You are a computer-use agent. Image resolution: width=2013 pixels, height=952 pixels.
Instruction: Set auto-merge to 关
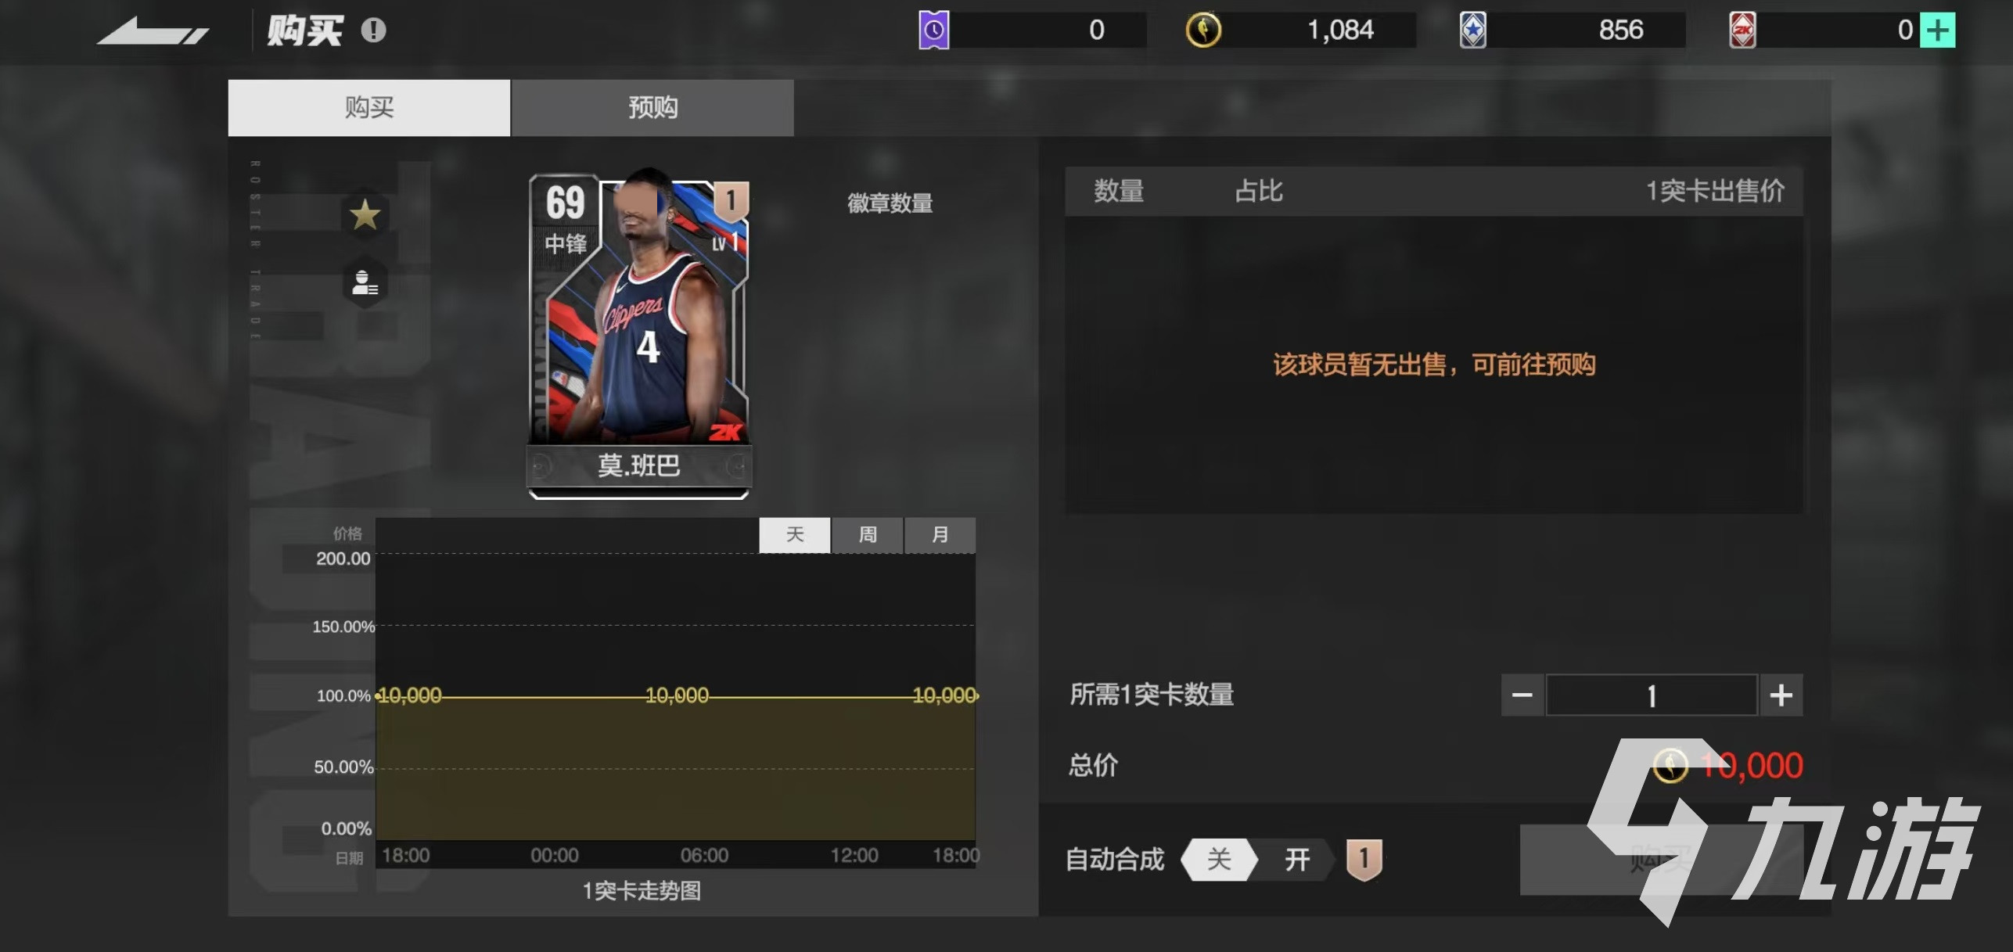1219,860
